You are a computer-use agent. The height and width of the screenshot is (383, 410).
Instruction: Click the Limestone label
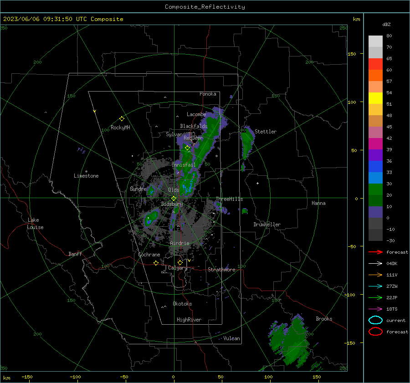86,176
